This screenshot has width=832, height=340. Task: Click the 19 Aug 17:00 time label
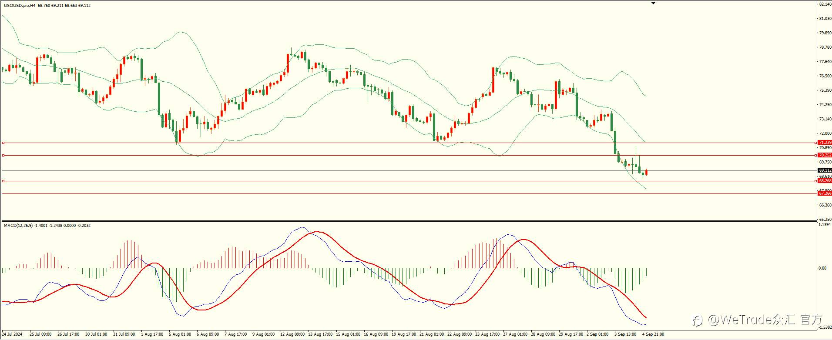tap(404, 334)
